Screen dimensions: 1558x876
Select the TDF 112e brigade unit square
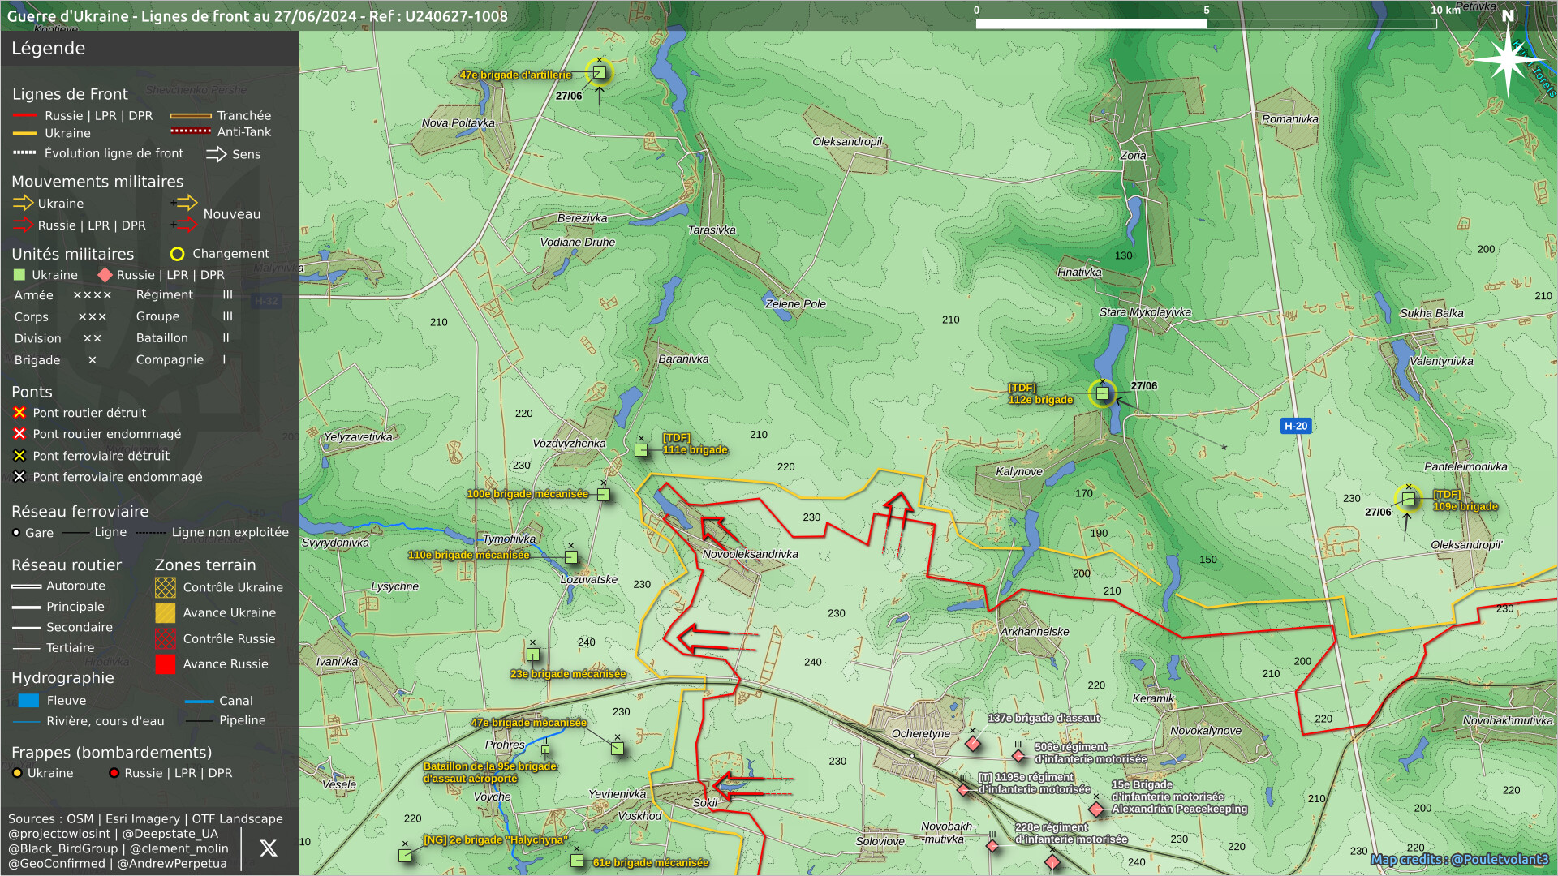point(1102,393)
